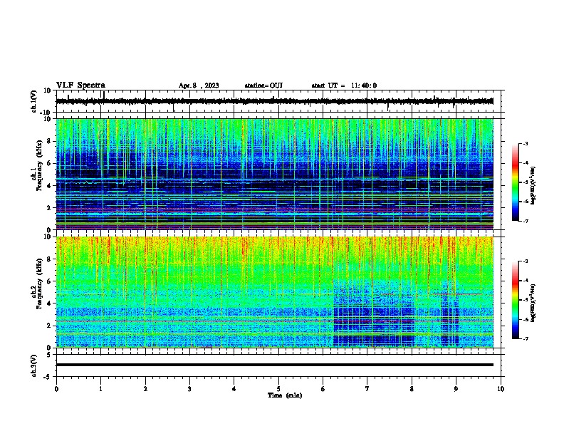The width and height of the screenshot is (564, 436).
Task: Click the dark blue dropout region in ch.2 spectrogram
Action: coord(374,315)
